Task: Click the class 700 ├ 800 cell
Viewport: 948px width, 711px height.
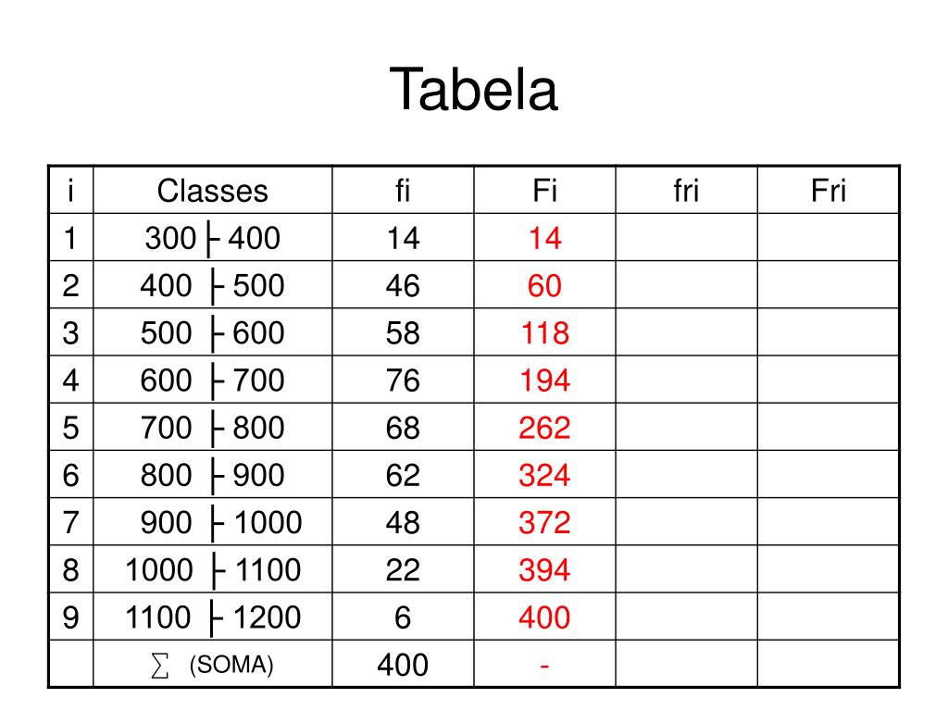Action: pos(212,427)
